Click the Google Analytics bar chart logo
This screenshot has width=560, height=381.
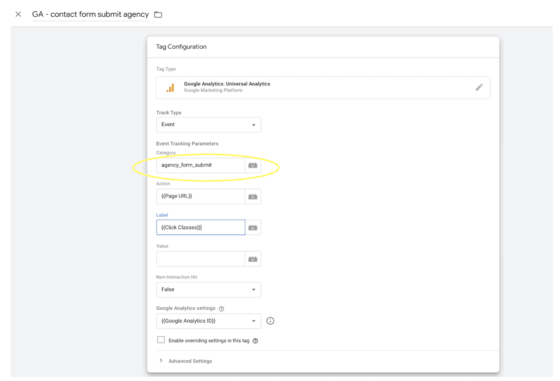click(170, 88)
